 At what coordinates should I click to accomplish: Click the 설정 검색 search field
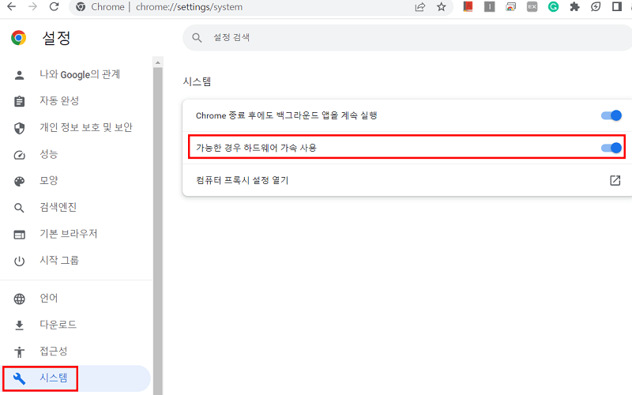click(x=407, y=37)
